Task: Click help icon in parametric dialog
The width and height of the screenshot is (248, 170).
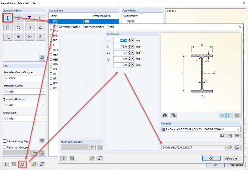Action: point(64,158)
